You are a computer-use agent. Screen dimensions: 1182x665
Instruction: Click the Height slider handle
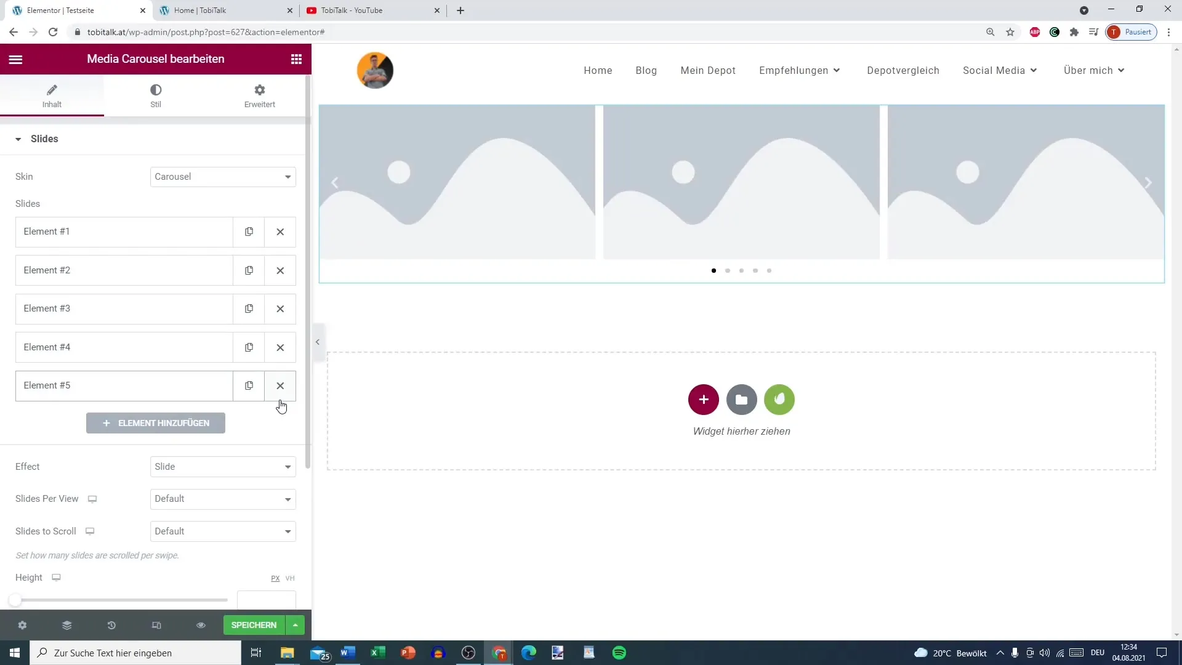pyautogui.click(x=15, y=600)
